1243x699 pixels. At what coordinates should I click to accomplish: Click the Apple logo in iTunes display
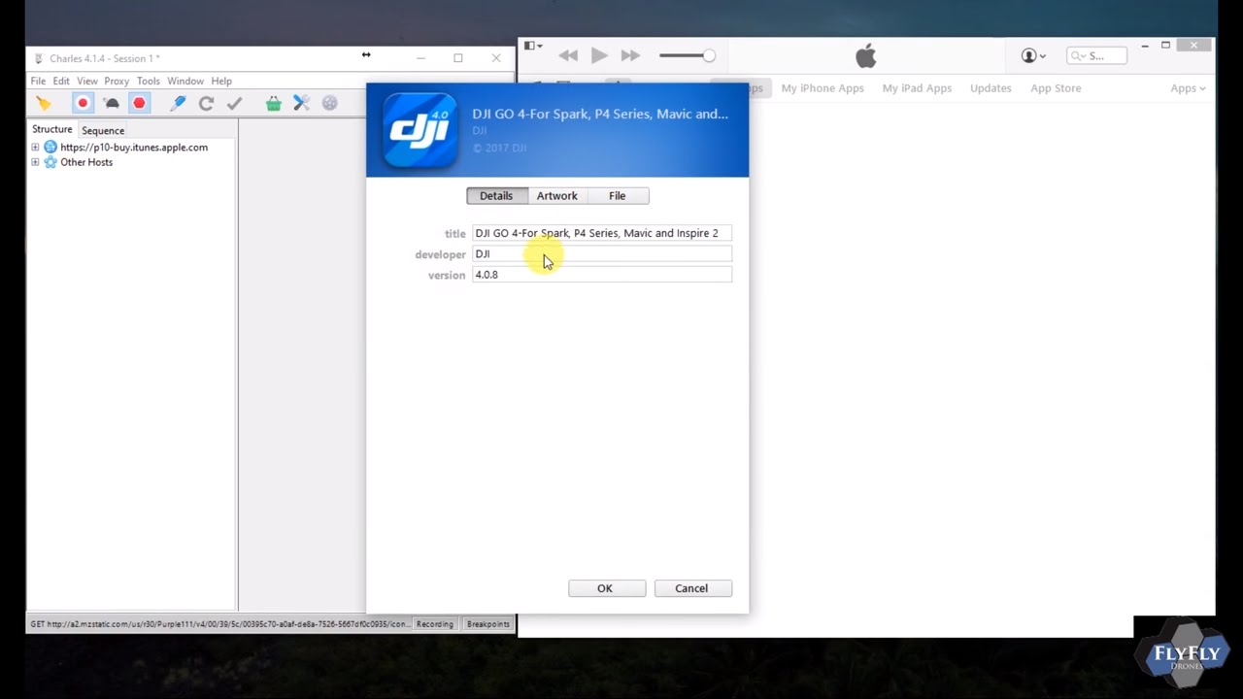[866, 55]
